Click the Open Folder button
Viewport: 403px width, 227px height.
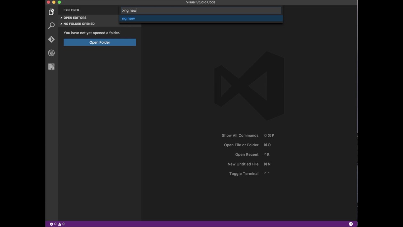(x=99, y=42)
